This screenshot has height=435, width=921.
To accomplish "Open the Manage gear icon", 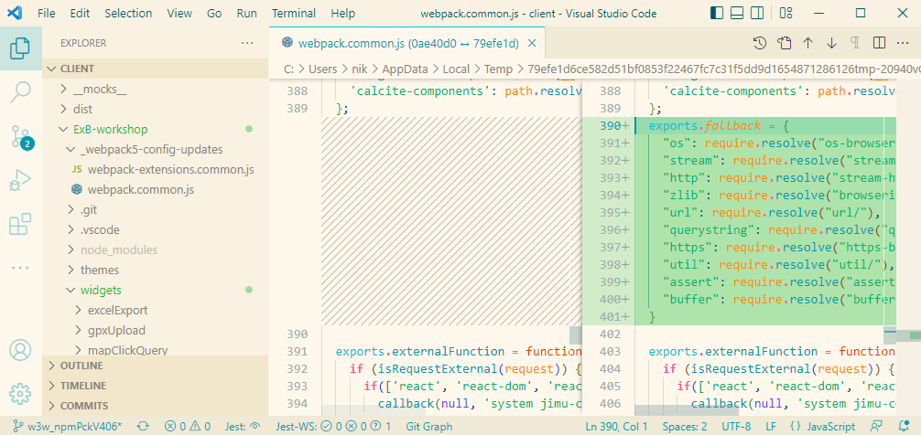I will (20, 393).
